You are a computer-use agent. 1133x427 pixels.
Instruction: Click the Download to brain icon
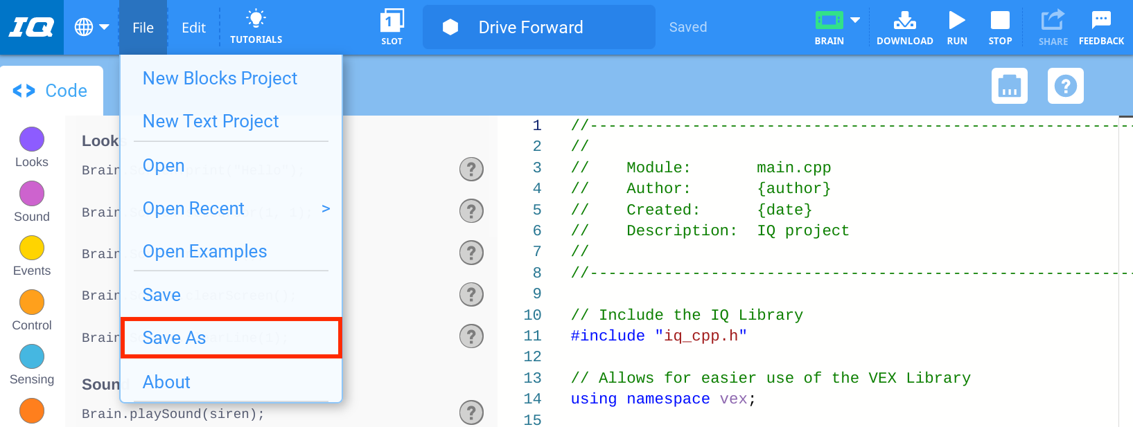[x=904, y=21]
